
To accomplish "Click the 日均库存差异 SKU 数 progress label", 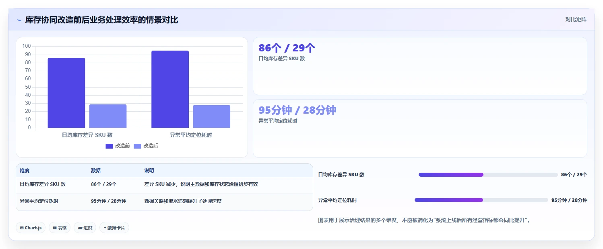I will tap(341, 175).
